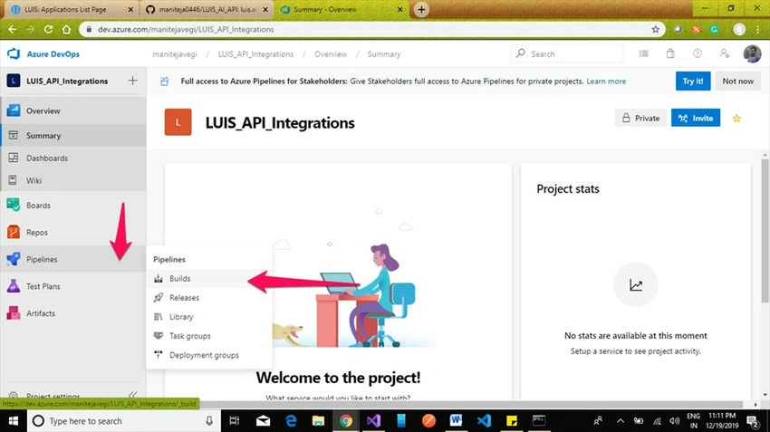Open the help question mark icon
The image size is (770, 432).
click(698, 53)
